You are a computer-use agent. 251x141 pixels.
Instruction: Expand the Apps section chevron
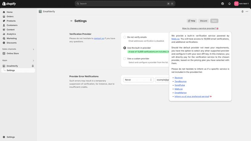pos(33,61)
